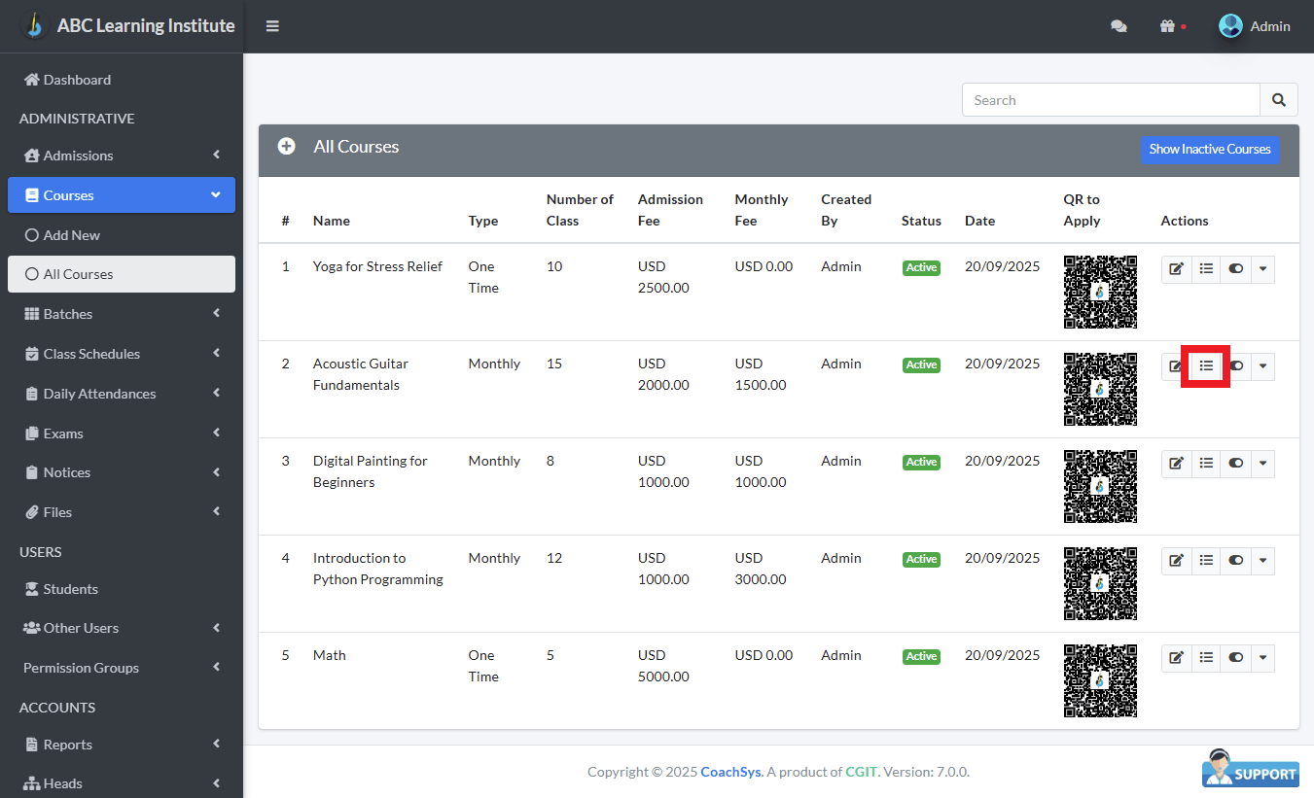1314x798 pixels.
Task: Toggle status of the Math course
Action: [1235, 658]
